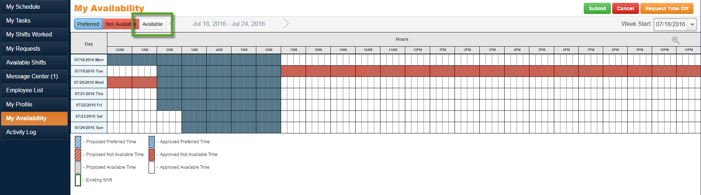Go to My Profile
The image size is (701, 195).
34,105
